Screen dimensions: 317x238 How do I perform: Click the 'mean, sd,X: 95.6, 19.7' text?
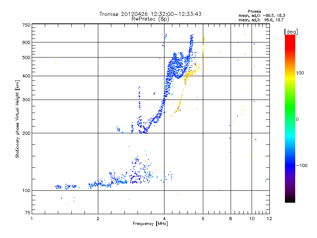coord(261,20)
